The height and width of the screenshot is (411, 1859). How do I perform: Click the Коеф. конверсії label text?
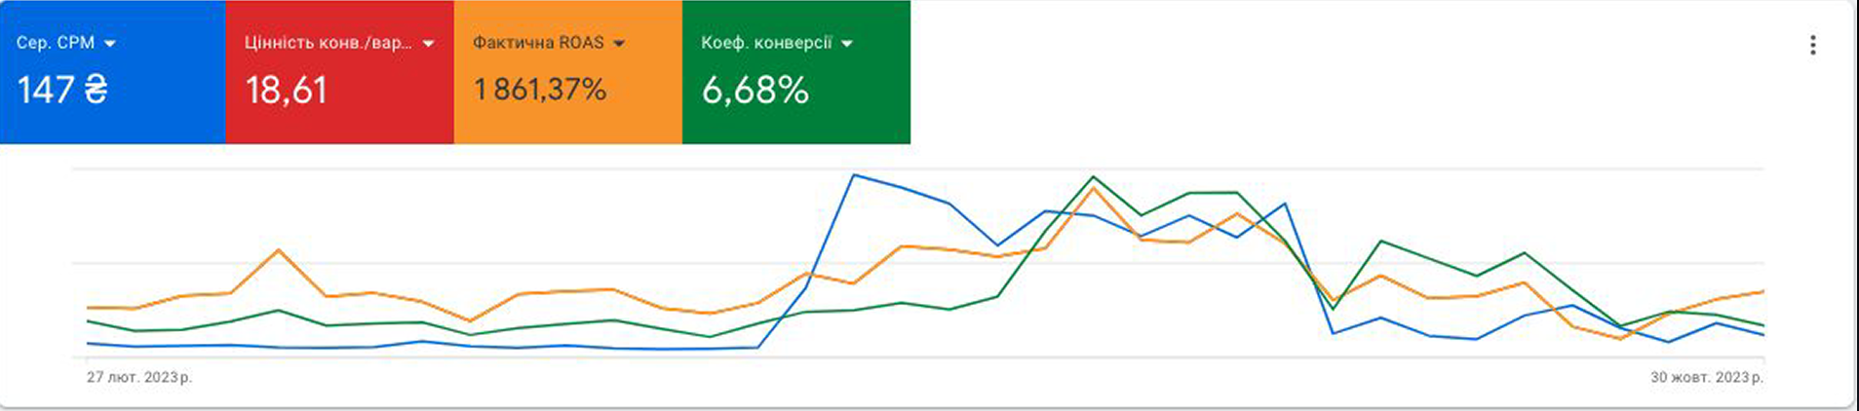click(766, 43)
